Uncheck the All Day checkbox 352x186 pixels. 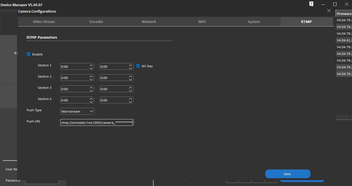(138, 66)
